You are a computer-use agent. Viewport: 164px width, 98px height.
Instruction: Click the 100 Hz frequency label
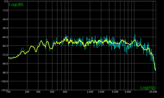tap(8, 92)
